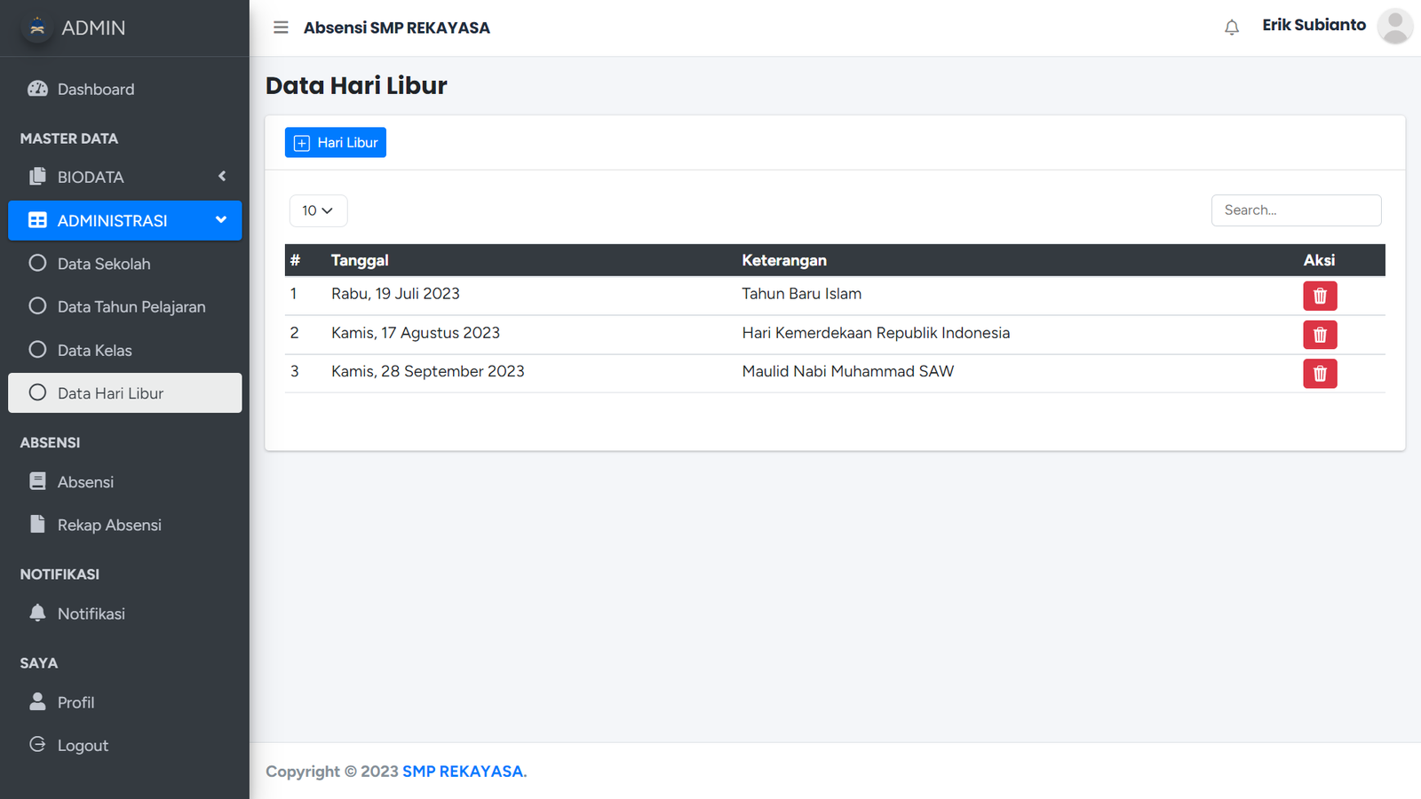The image size is (1421, 799).
Task: Delete the Tahun Baru Islam holiday
Action: [1320, 296]
